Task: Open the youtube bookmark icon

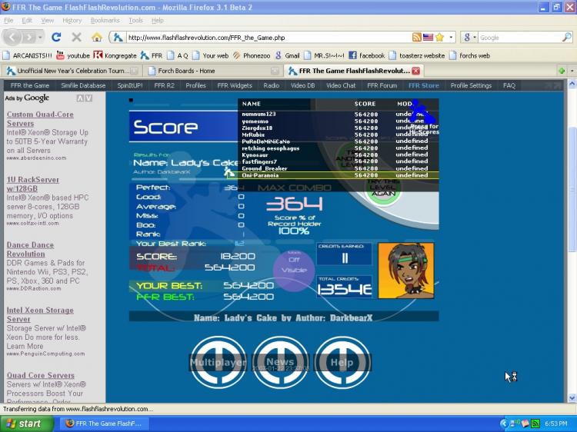Action: (60, 55)
